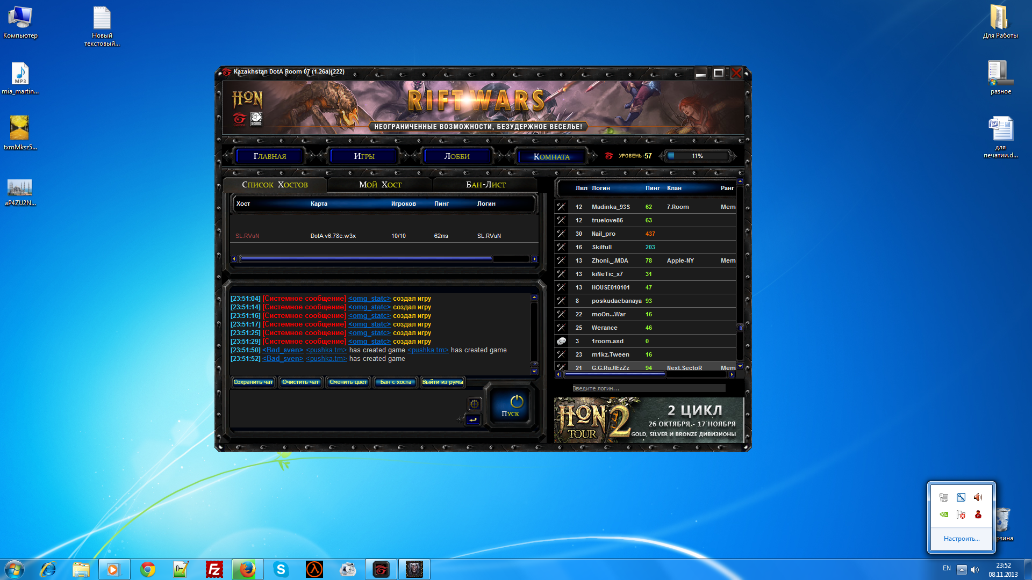This screenshot has width=1032, height=580.
Task: Click the sword icon beside Nail_pro
Action: 561,234
